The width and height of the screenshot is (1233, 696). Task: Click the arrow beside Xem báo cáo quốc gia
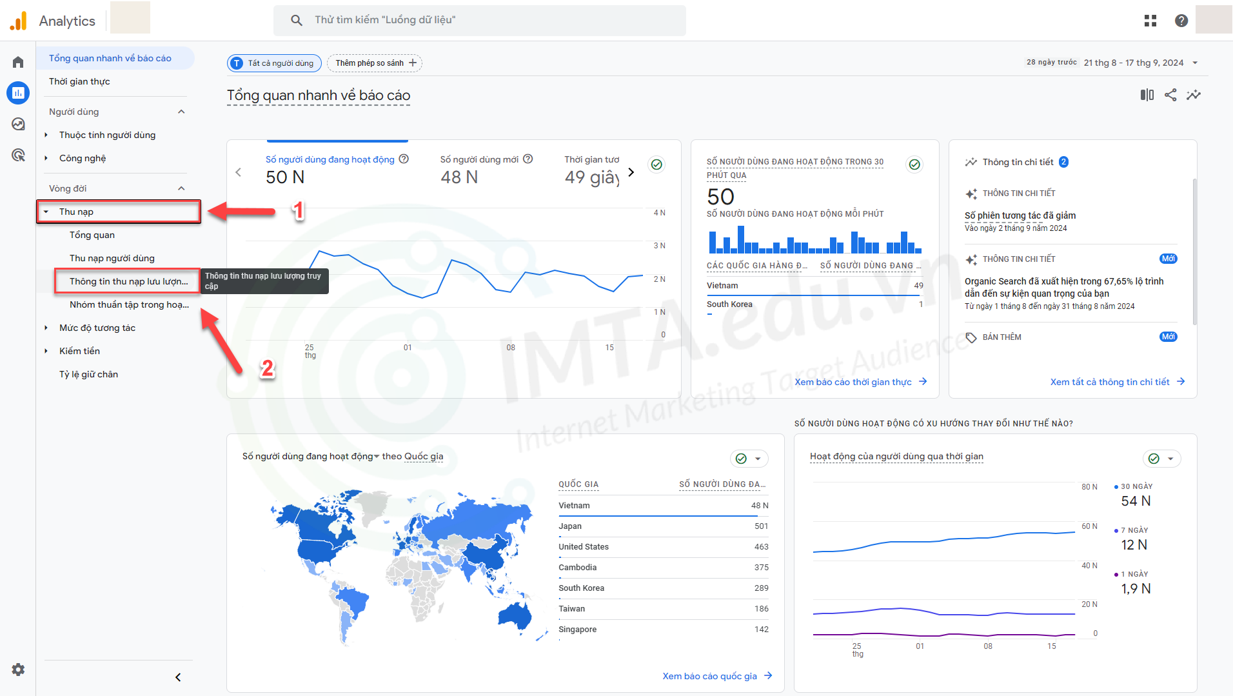click(x=768, y=675)
